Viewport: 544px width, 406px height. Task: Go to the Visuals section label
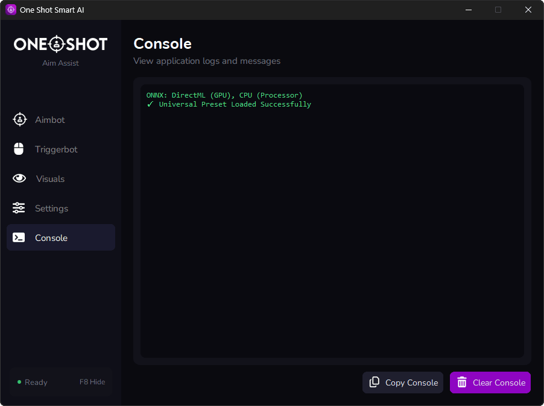tap(50, 179)
